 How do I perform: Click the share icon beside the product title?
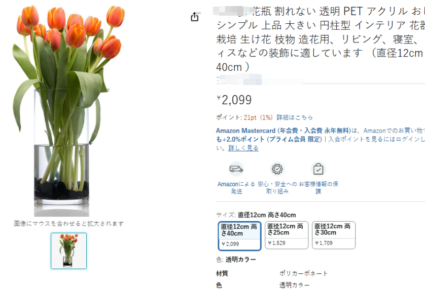pos(195,17)
